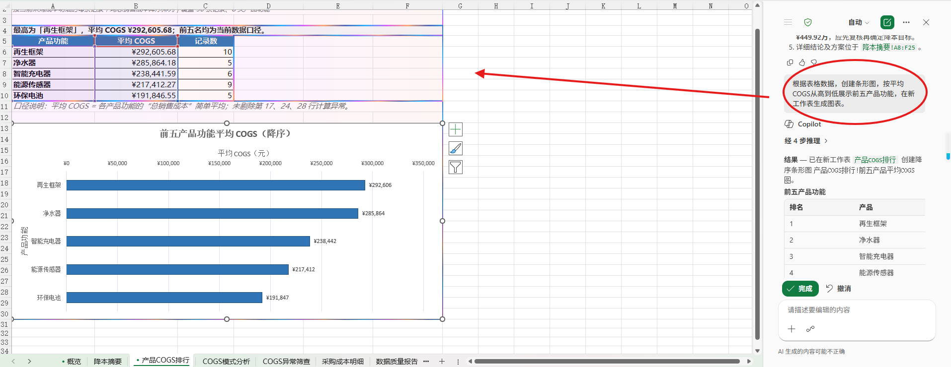Select the 能源传感器 cell in the table
The image size is (951, 367).
click(53, 85)
